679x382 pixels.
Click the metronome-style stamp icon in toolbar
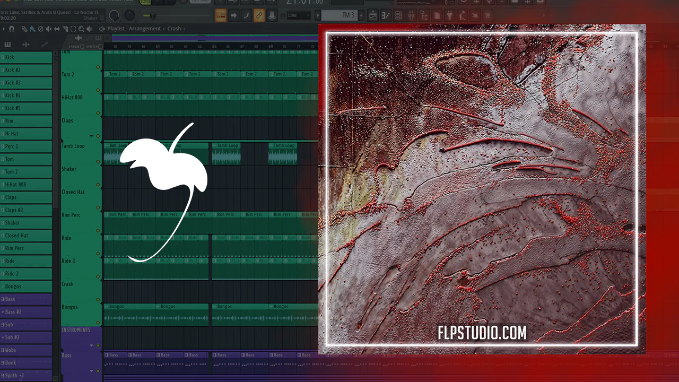(272, 15)
